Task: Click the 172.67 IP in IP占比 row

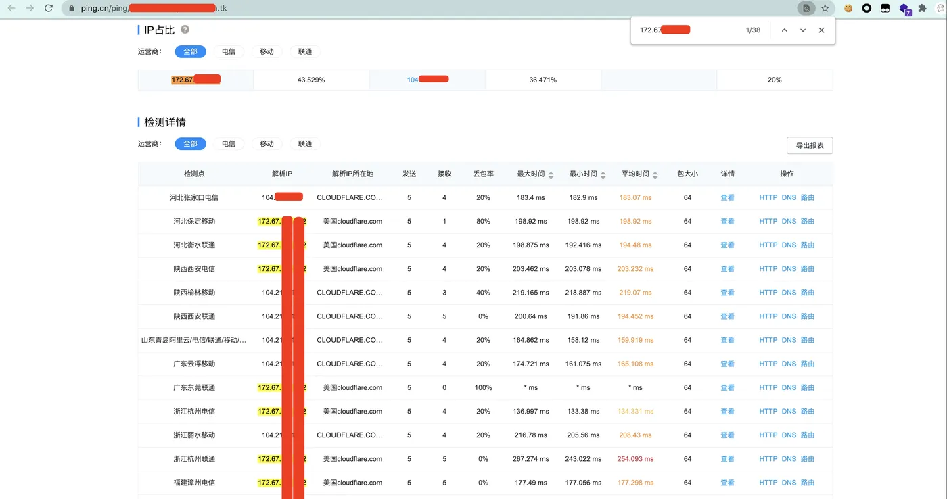Action: (196, 80)
